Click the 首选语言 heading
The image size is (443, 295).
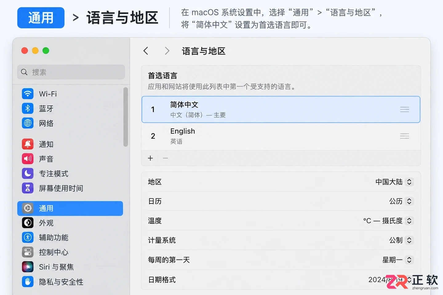point(162,76)
